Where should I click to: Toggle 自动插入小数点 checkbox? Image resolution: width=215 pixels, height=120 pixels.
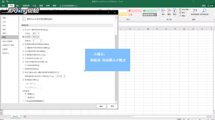coord(23,37)
